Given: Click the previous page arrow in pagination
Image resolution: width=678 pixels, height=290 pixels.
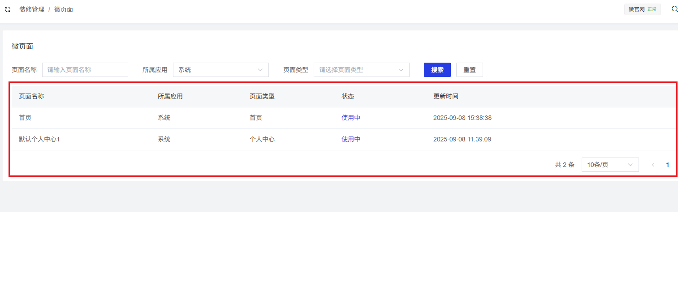Looking at the screenshot, I should point(653,165).
